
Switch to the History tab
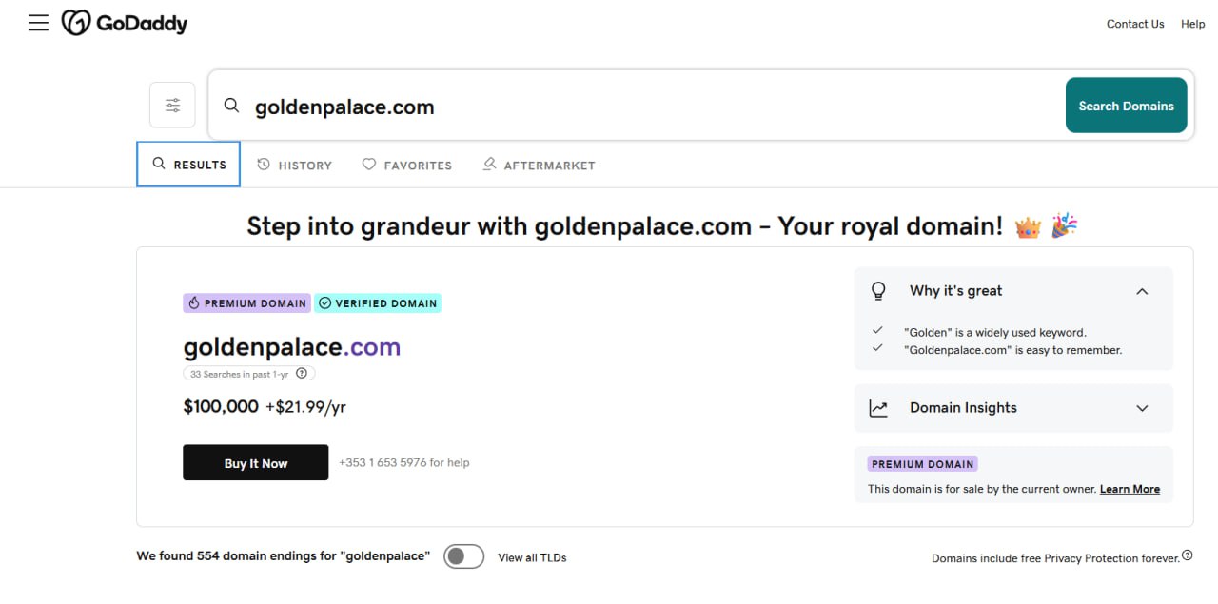(x=295, y=165)
